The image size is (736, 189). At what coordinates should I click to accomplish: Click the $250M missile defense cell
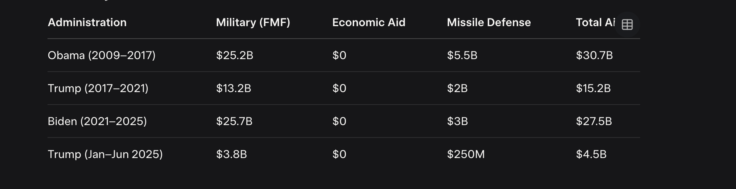tap(466, 154)
